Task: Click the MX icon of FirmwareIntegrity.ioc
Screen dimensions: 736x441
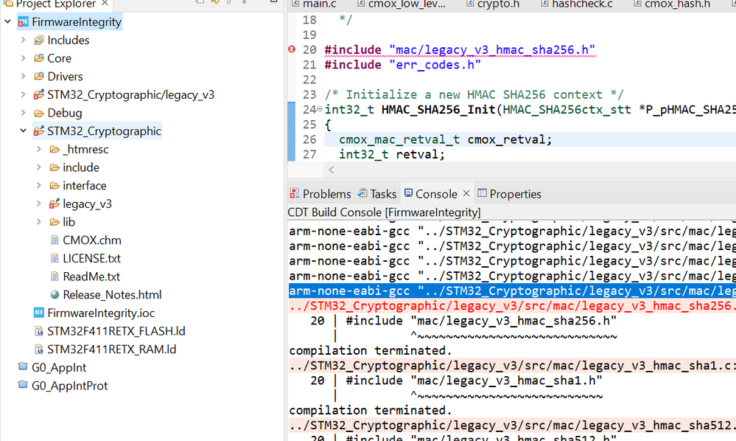Action: coord(39,313)
